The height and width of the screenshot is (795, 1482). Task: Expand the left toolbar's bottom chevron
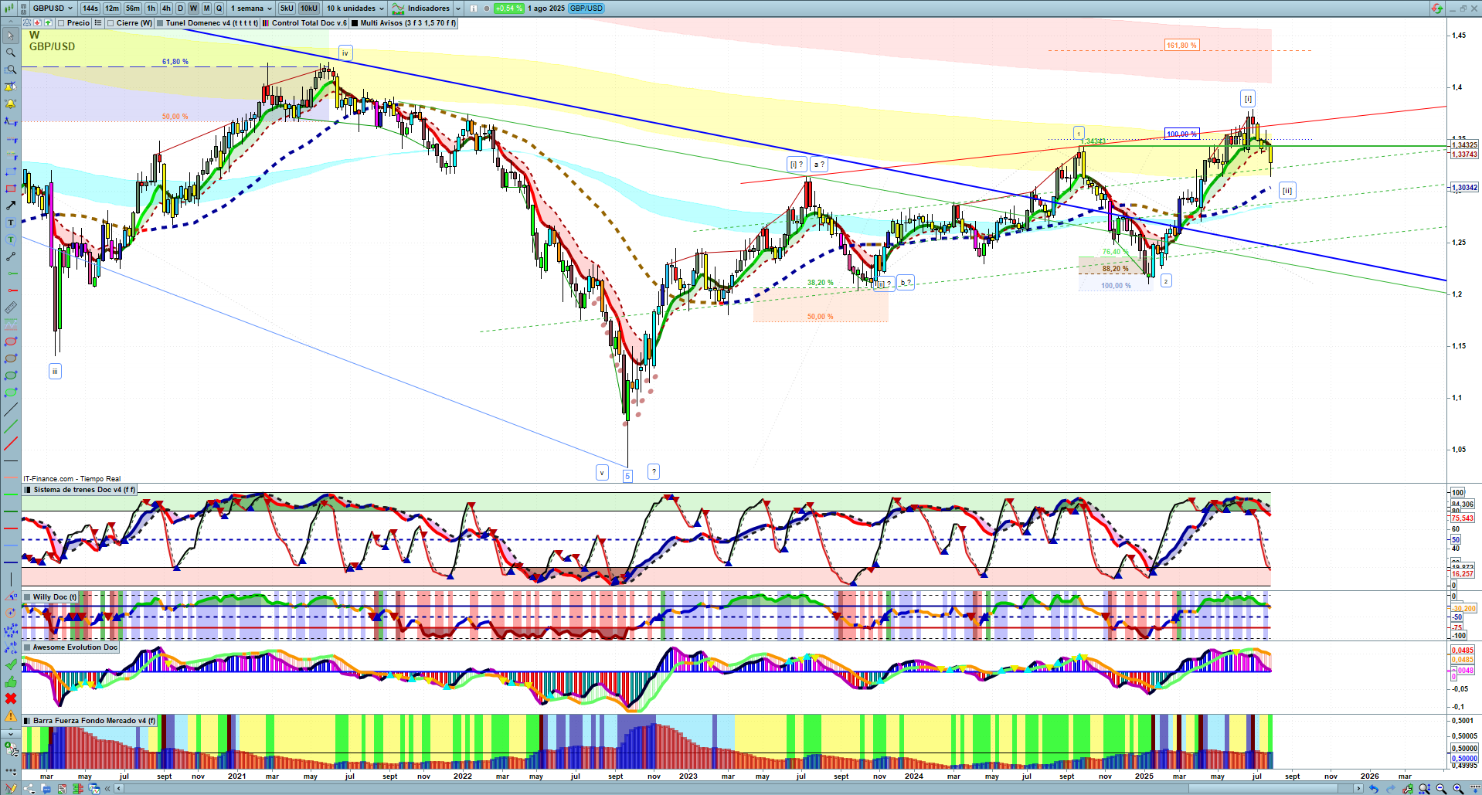pos(11,733)
